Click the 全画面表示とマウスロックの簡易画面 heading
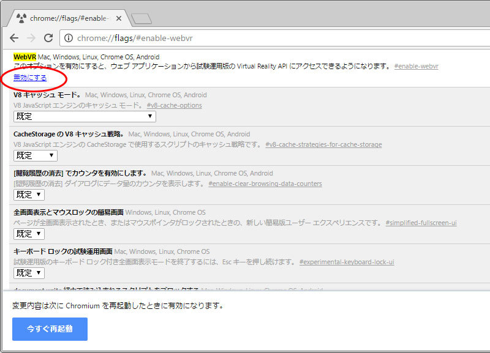 69,212
